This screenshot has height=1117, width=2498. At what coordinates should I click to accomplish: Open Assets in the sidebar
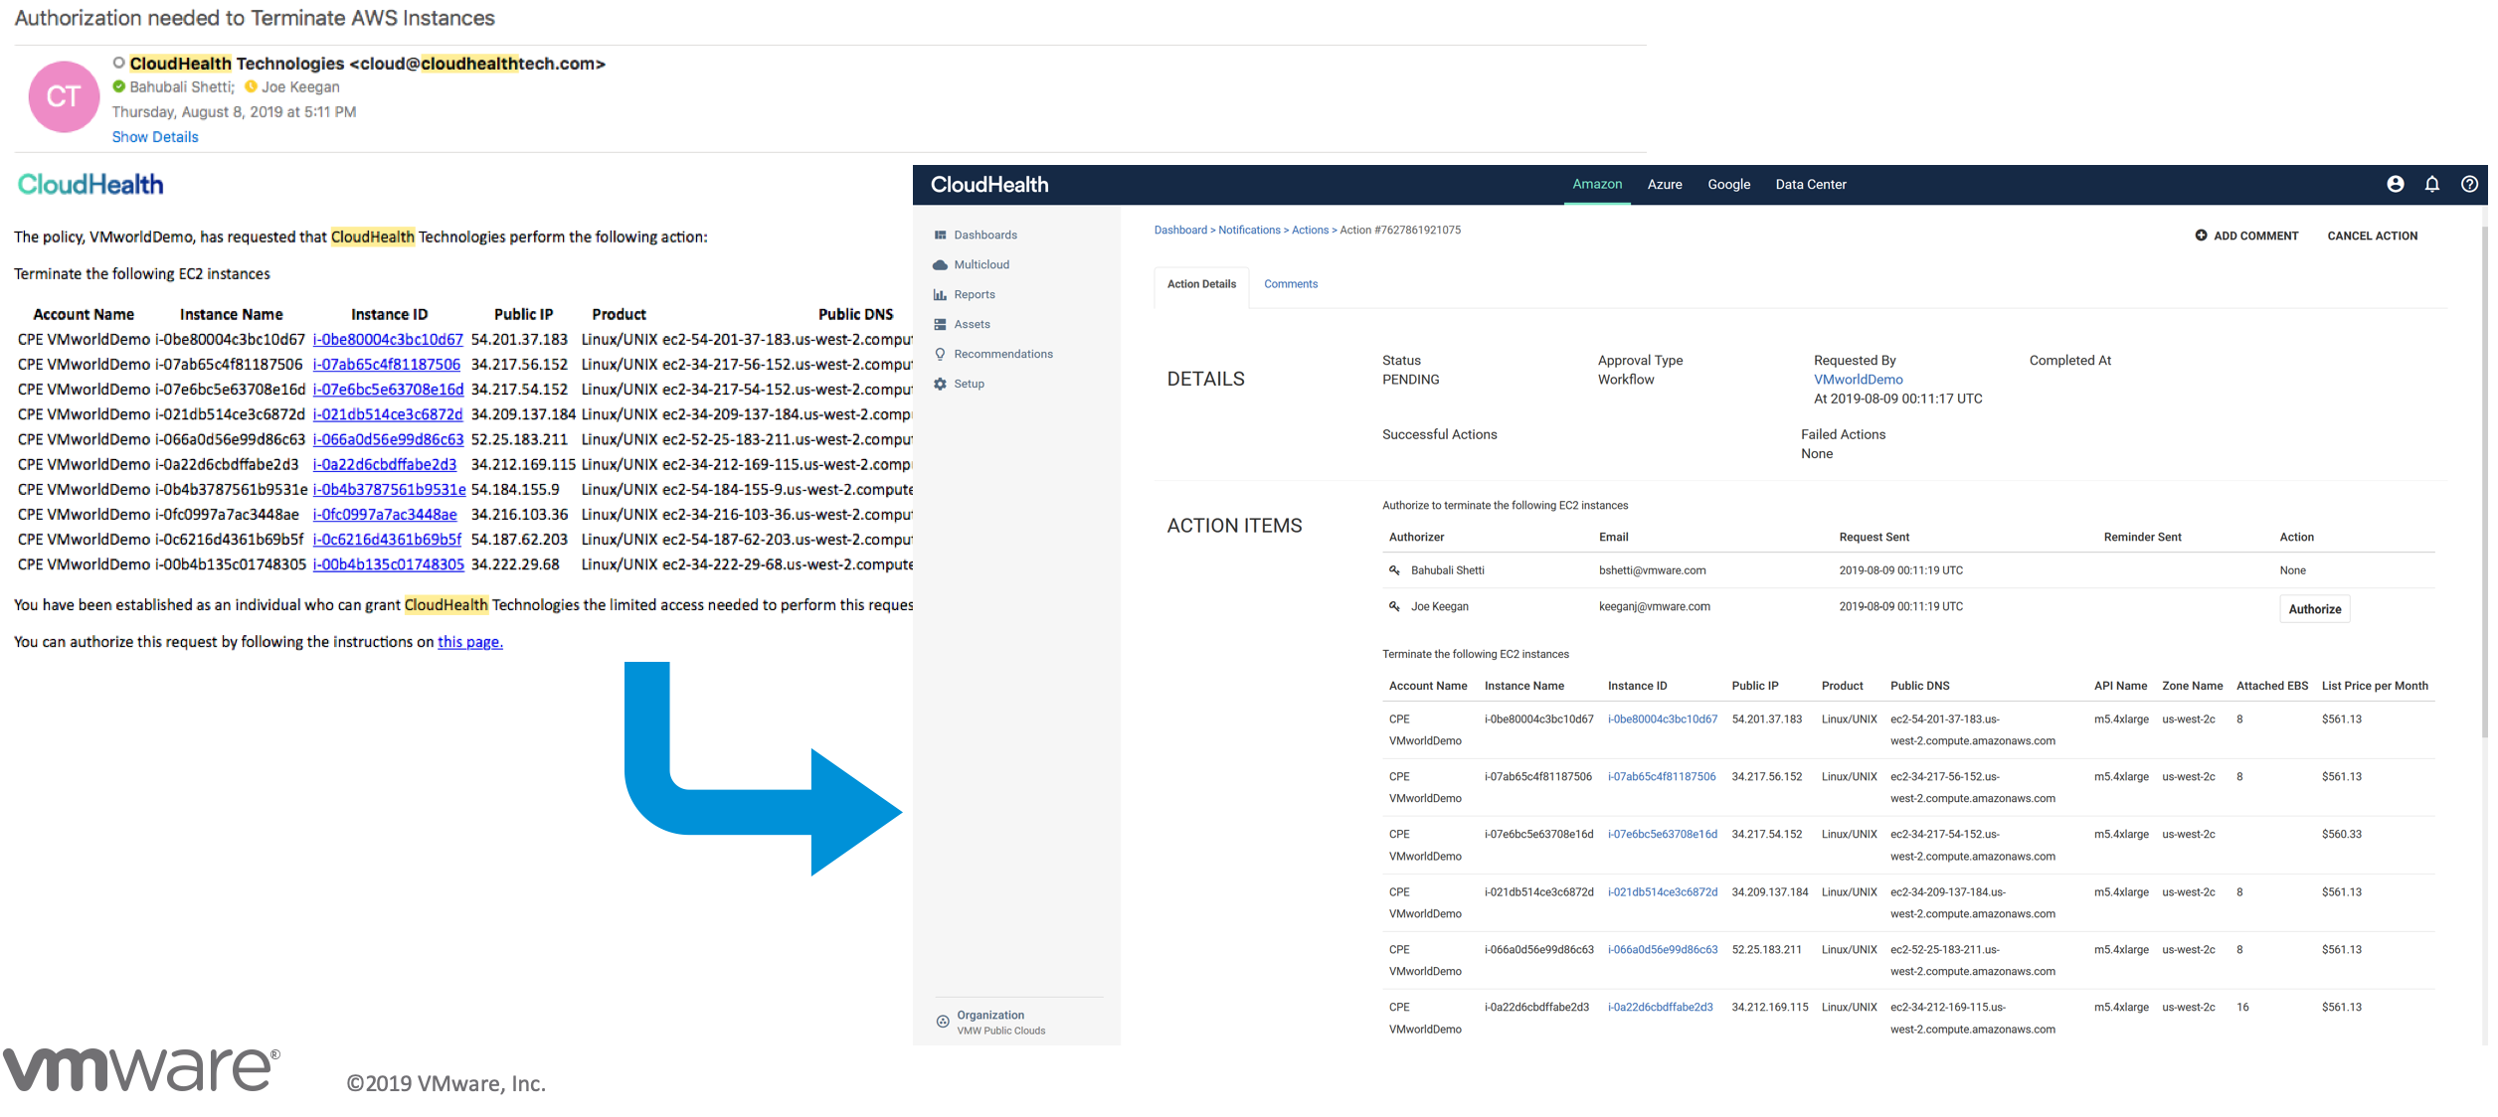point(972,325)
